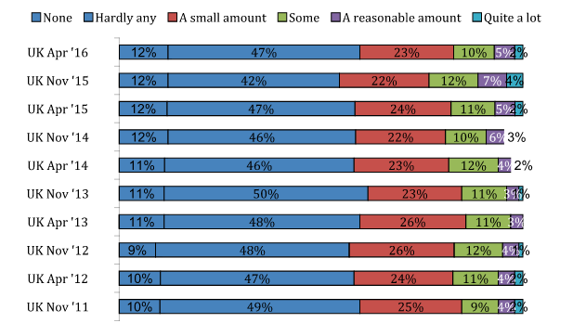
Task: Click the 9% None segment in UK Nov '12
Action: tap(137, 251)
